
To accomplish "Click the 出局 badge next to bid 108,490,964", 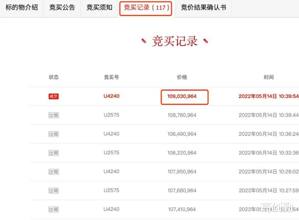I will tap(53, 134).
